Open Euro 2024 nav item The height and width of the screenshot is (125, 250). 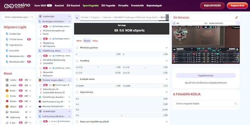point(43,6)
